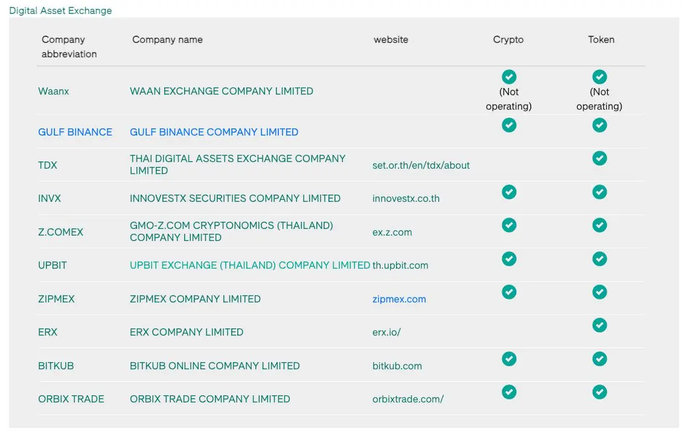Click the Crypto checkmark icon for INVX
This screenshot has height=432, width=687.
pyautogui.click(x=509, y=192)
